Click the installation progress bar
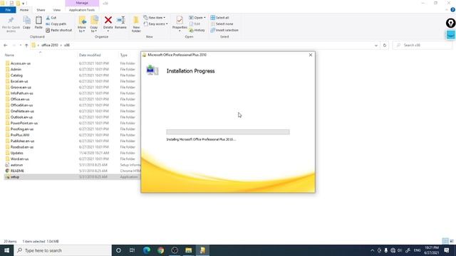The width and height of the screenshot is (456, 256). tap(228, 132)
